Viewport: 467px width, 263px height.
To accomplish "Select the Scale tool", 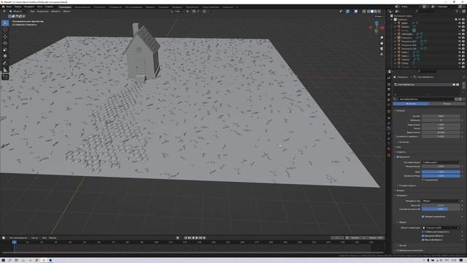I will (x=5, y=50).
